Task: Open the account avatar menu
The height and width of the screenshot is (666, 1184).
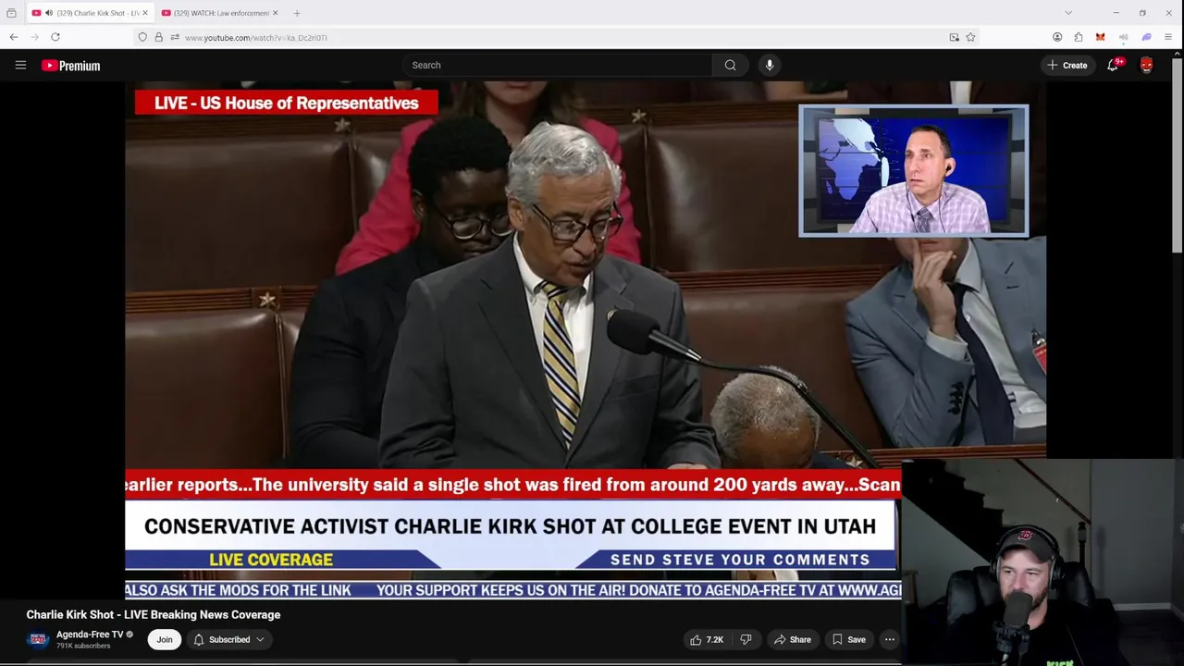Action: click(1146, 65)
